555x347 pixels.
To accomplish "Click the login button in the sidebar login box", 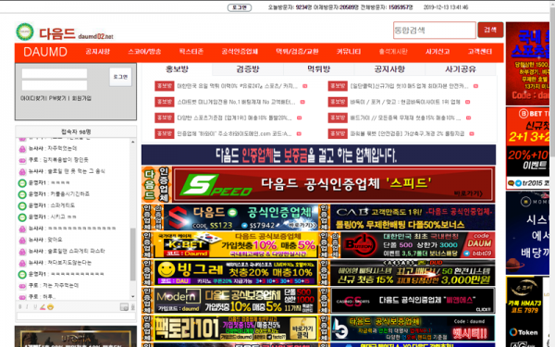I will point(120,77).
